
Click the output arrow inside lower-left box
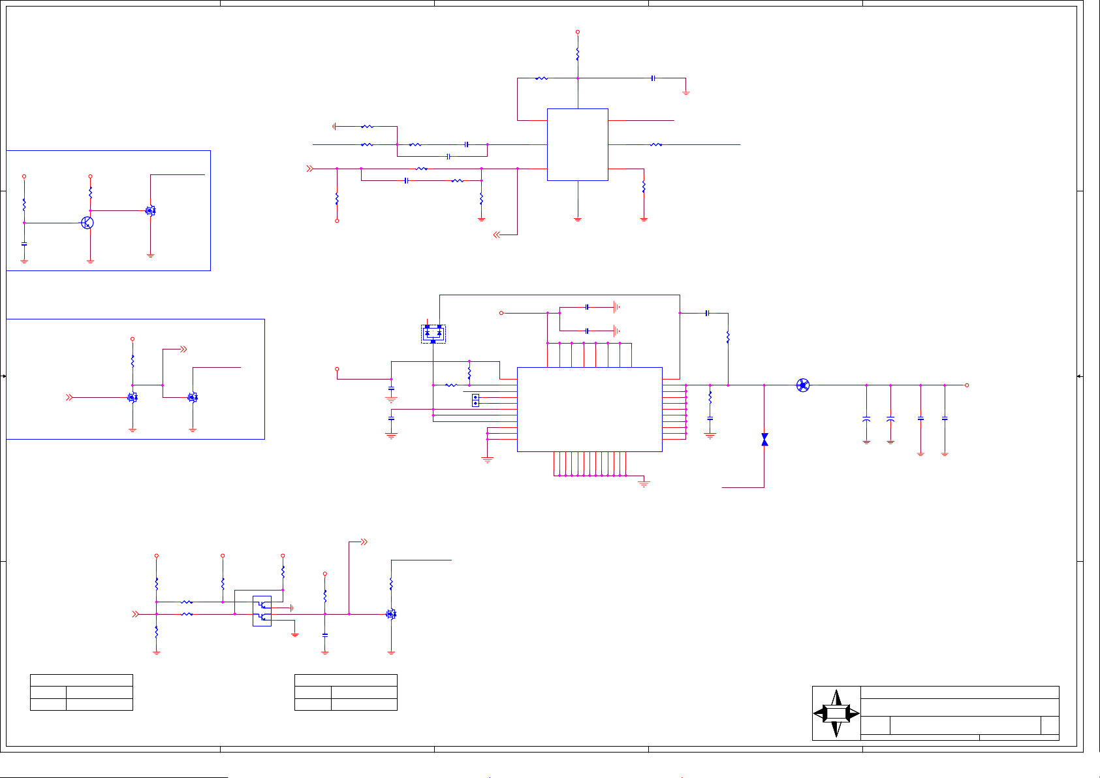[183, 349]
